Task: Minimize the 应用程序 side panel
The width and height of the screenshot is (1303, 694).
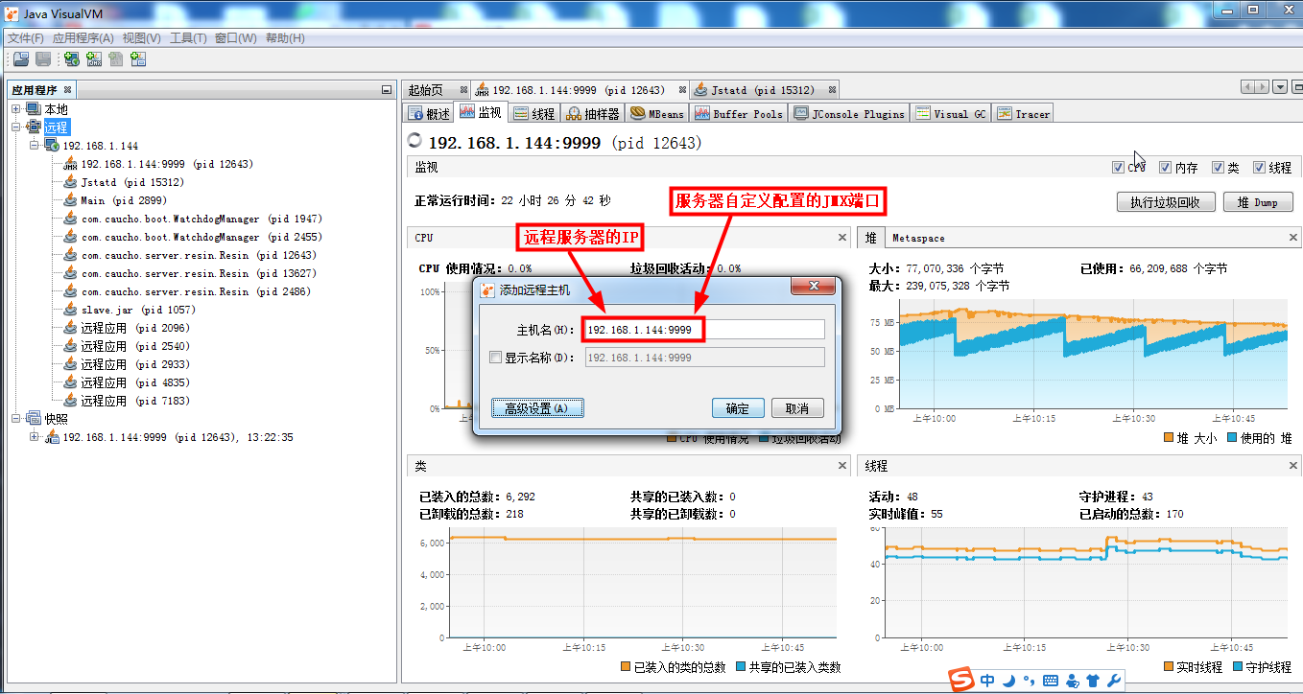Action: point(387,89)
